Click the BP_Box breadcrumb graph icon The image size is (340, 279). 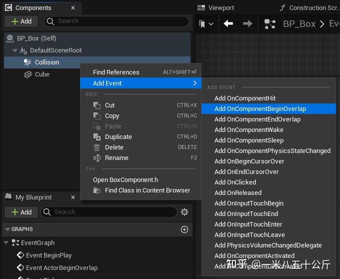tap(270, 23)
